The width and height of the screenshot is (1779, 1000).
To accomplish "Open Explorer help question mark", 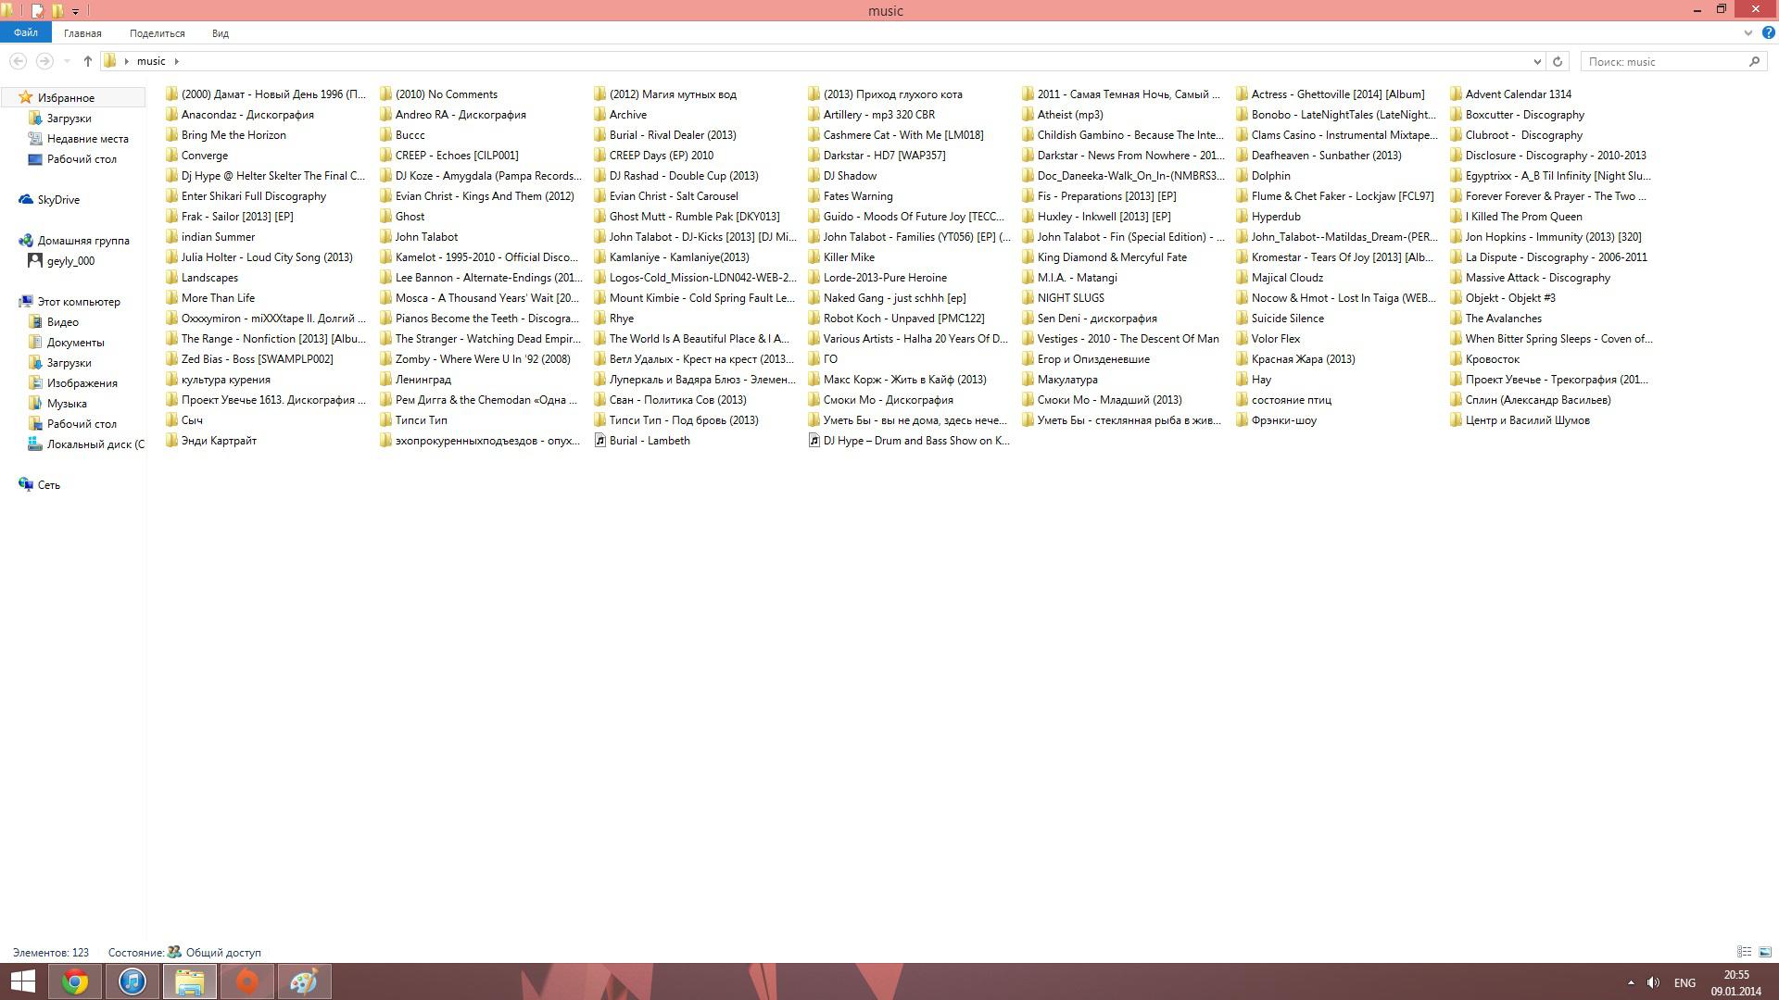I will coord(1768,32).
